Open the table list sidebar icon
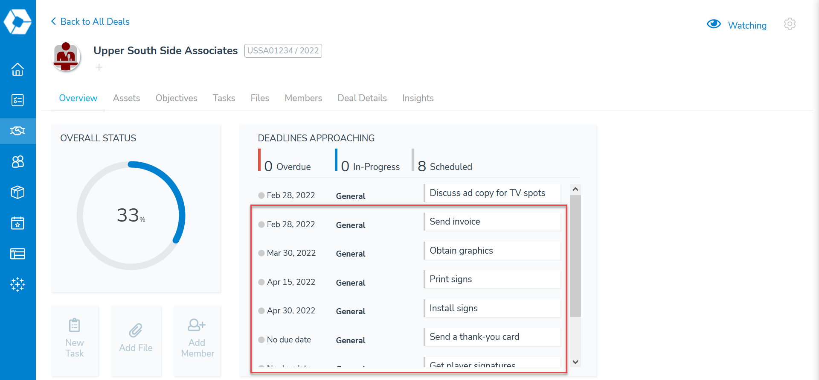Image resolution: width=819 pixels, height=380 pixels. [x=17, y=254]
